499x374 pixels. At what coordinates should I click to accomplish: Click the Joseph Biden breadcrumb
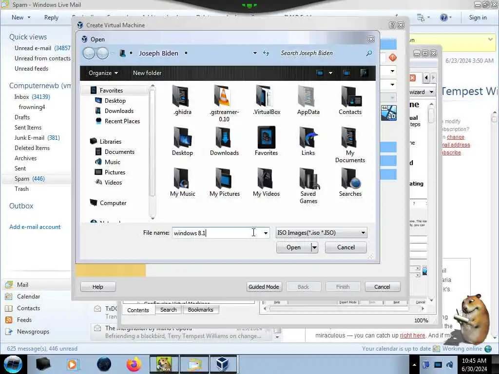coord(158,54)
